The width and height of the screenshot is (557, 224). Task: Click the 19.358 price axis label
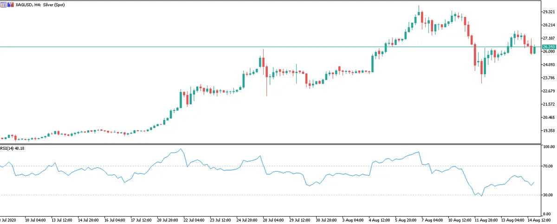pyautogui.click(x=549, y=131)
